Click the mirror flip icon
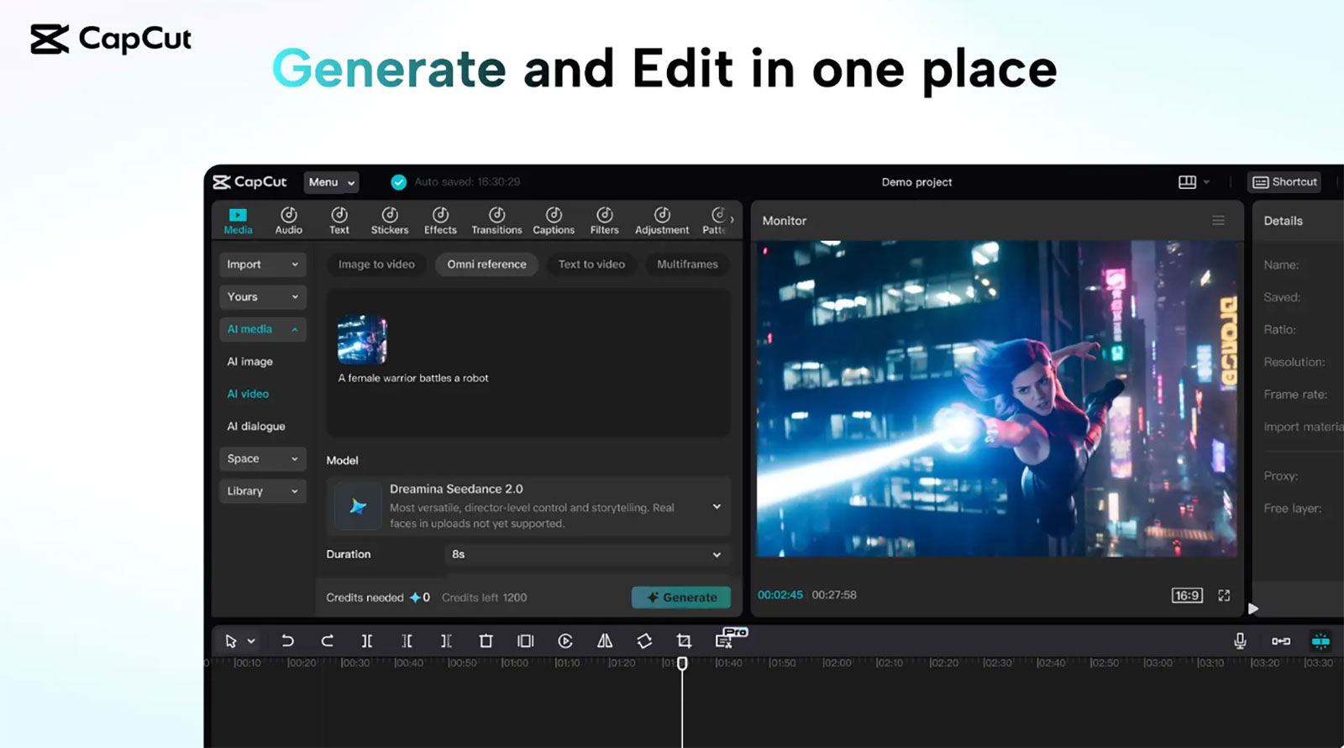The image size is (1344, 748). tap(605, 641)
